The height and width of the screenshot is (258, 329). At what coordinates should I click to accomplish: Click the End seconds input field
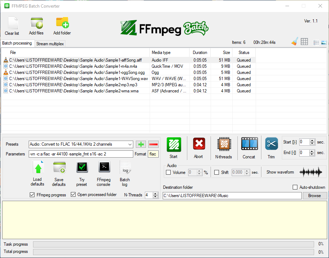304,153
